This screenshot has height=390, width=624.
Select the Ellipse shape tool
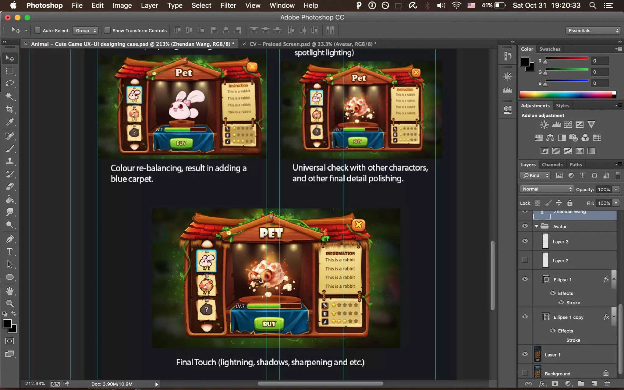(x=10, y=277)
